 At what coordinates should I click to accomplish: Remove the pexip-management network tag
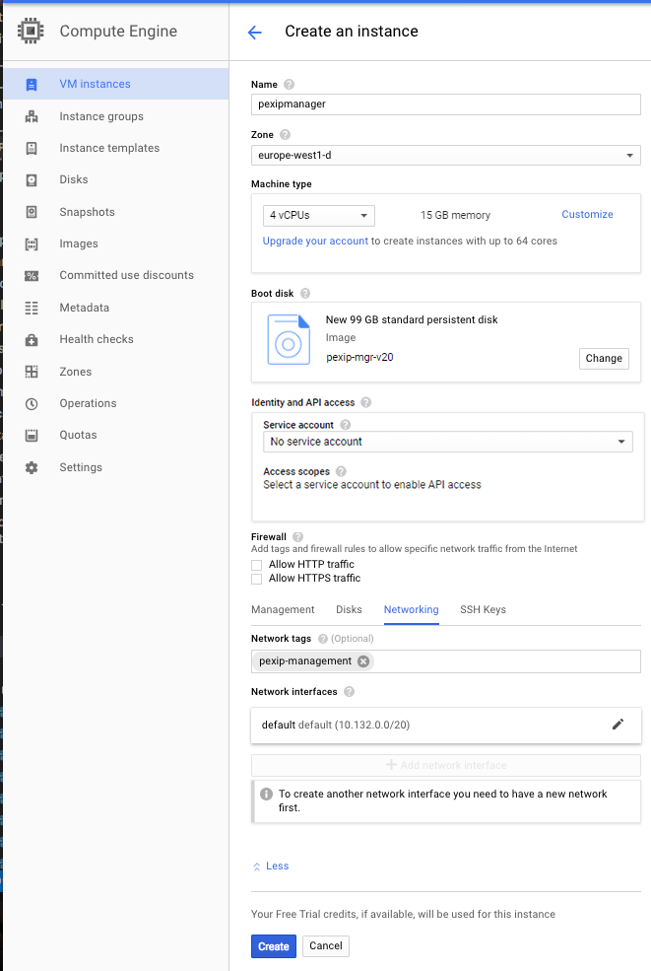(363, 661)
